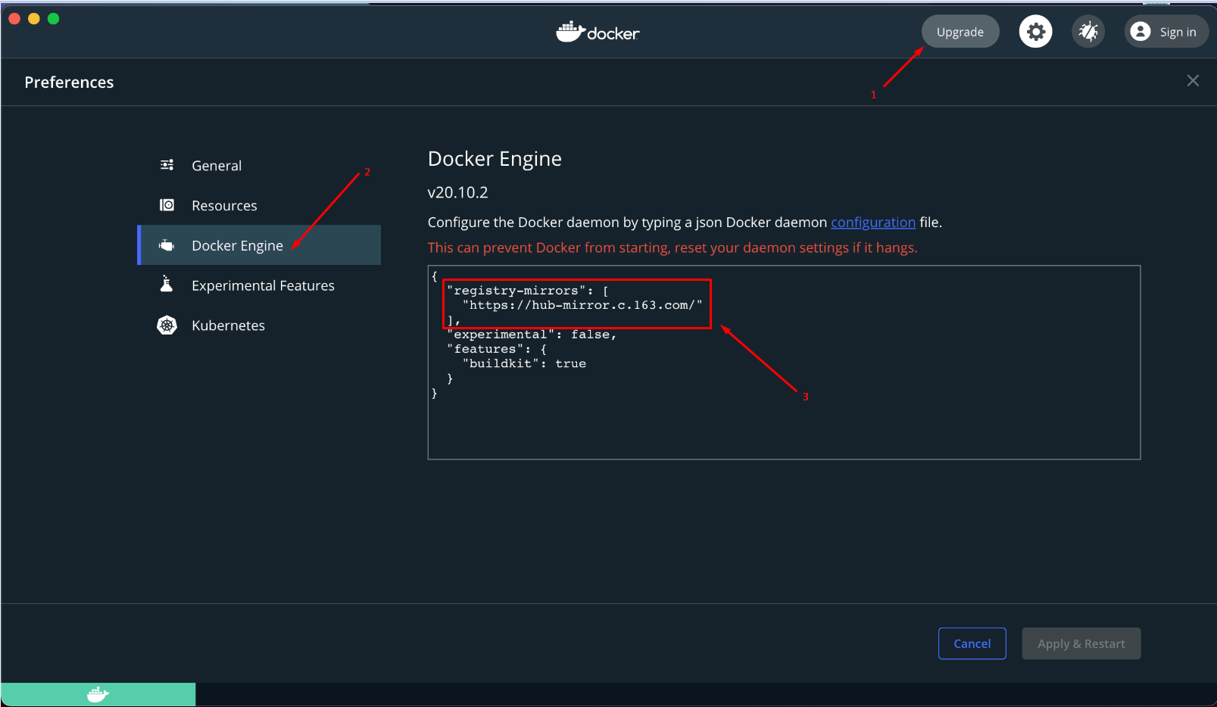Click the Upgrade button

click(960, 32)
